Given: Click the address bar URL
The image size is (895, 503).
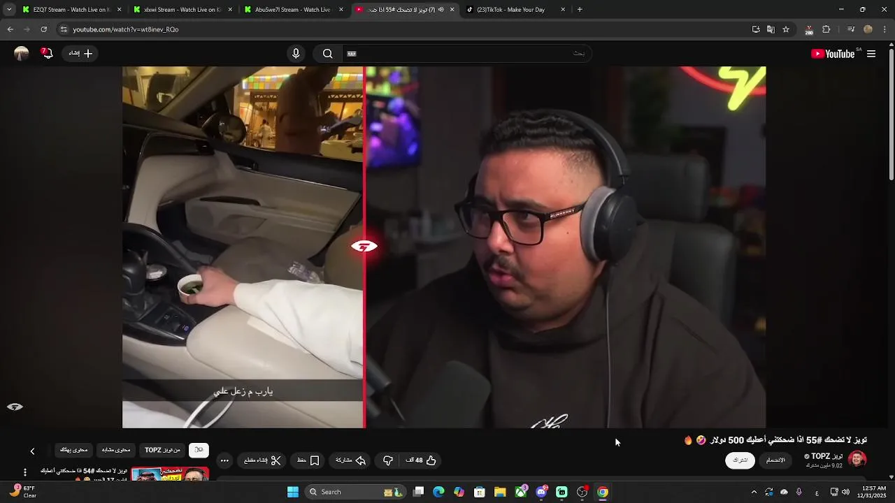Looking at the screenshot, I should (x=126, y=29).
